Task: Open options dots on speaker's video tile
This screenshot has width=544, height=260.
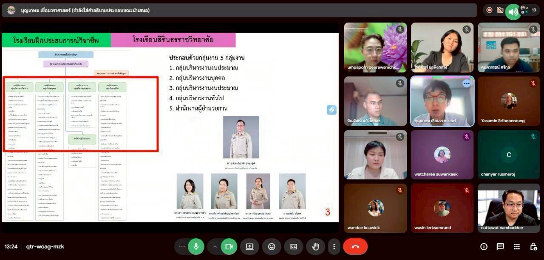Action: click(x=467, y=83)
